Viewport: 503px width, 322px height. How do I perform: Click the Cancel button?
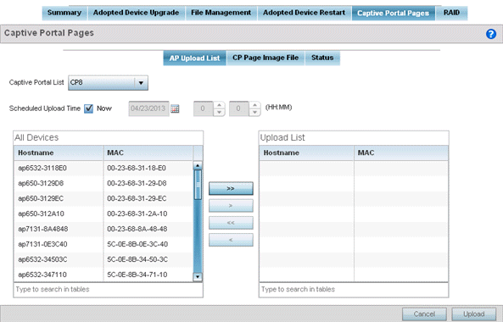(x=424, y=314)
